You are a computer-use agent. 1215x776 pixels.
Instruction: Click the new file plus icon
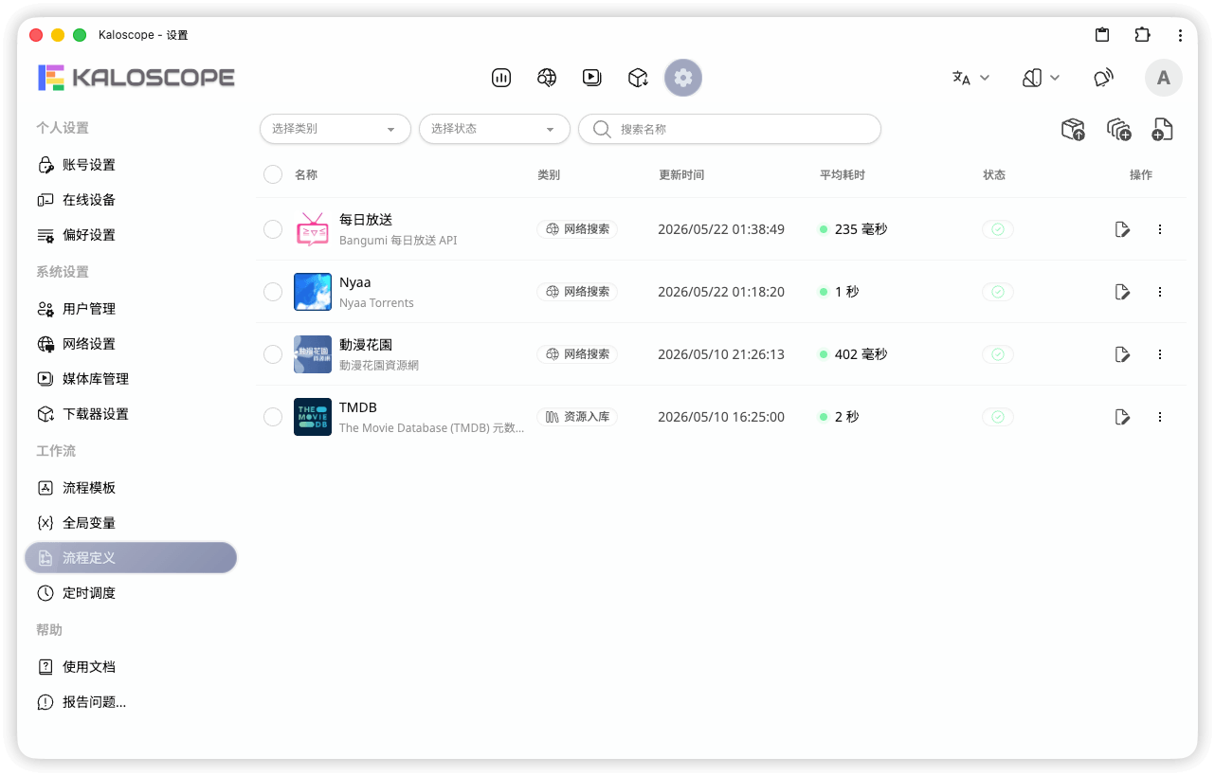1163,130
